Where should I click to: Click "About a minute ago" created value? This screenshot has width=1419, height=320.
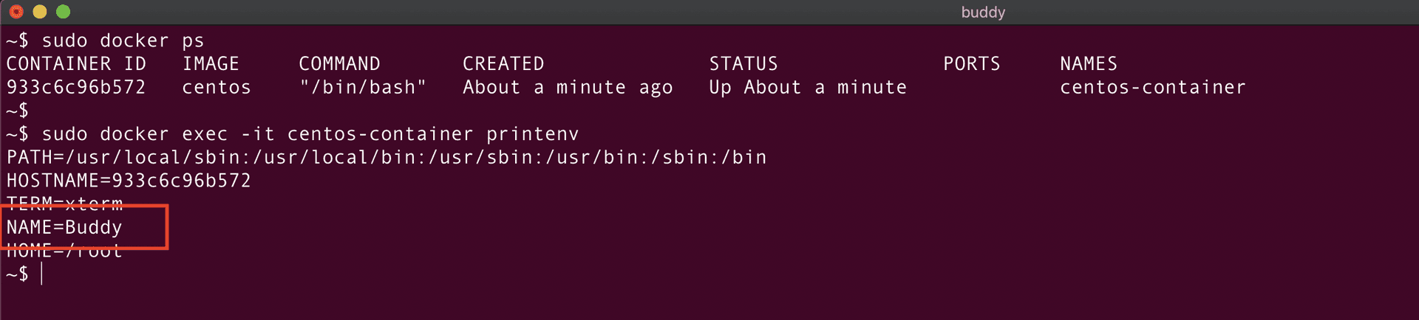coord(568,88)
